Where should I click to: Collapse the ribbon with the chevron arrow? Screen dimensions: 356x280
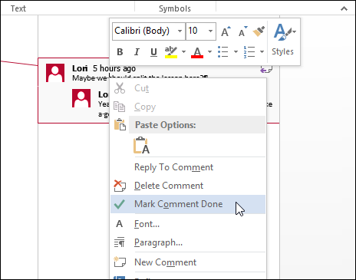pos(344,8)
